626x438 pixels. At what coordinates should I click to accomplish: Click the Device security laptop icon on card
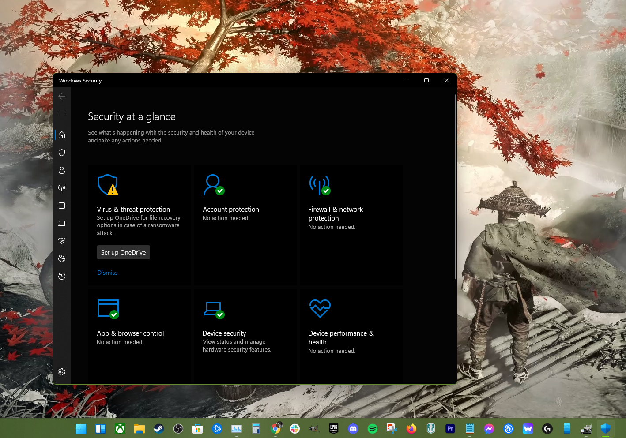click(x=214, y=310)
